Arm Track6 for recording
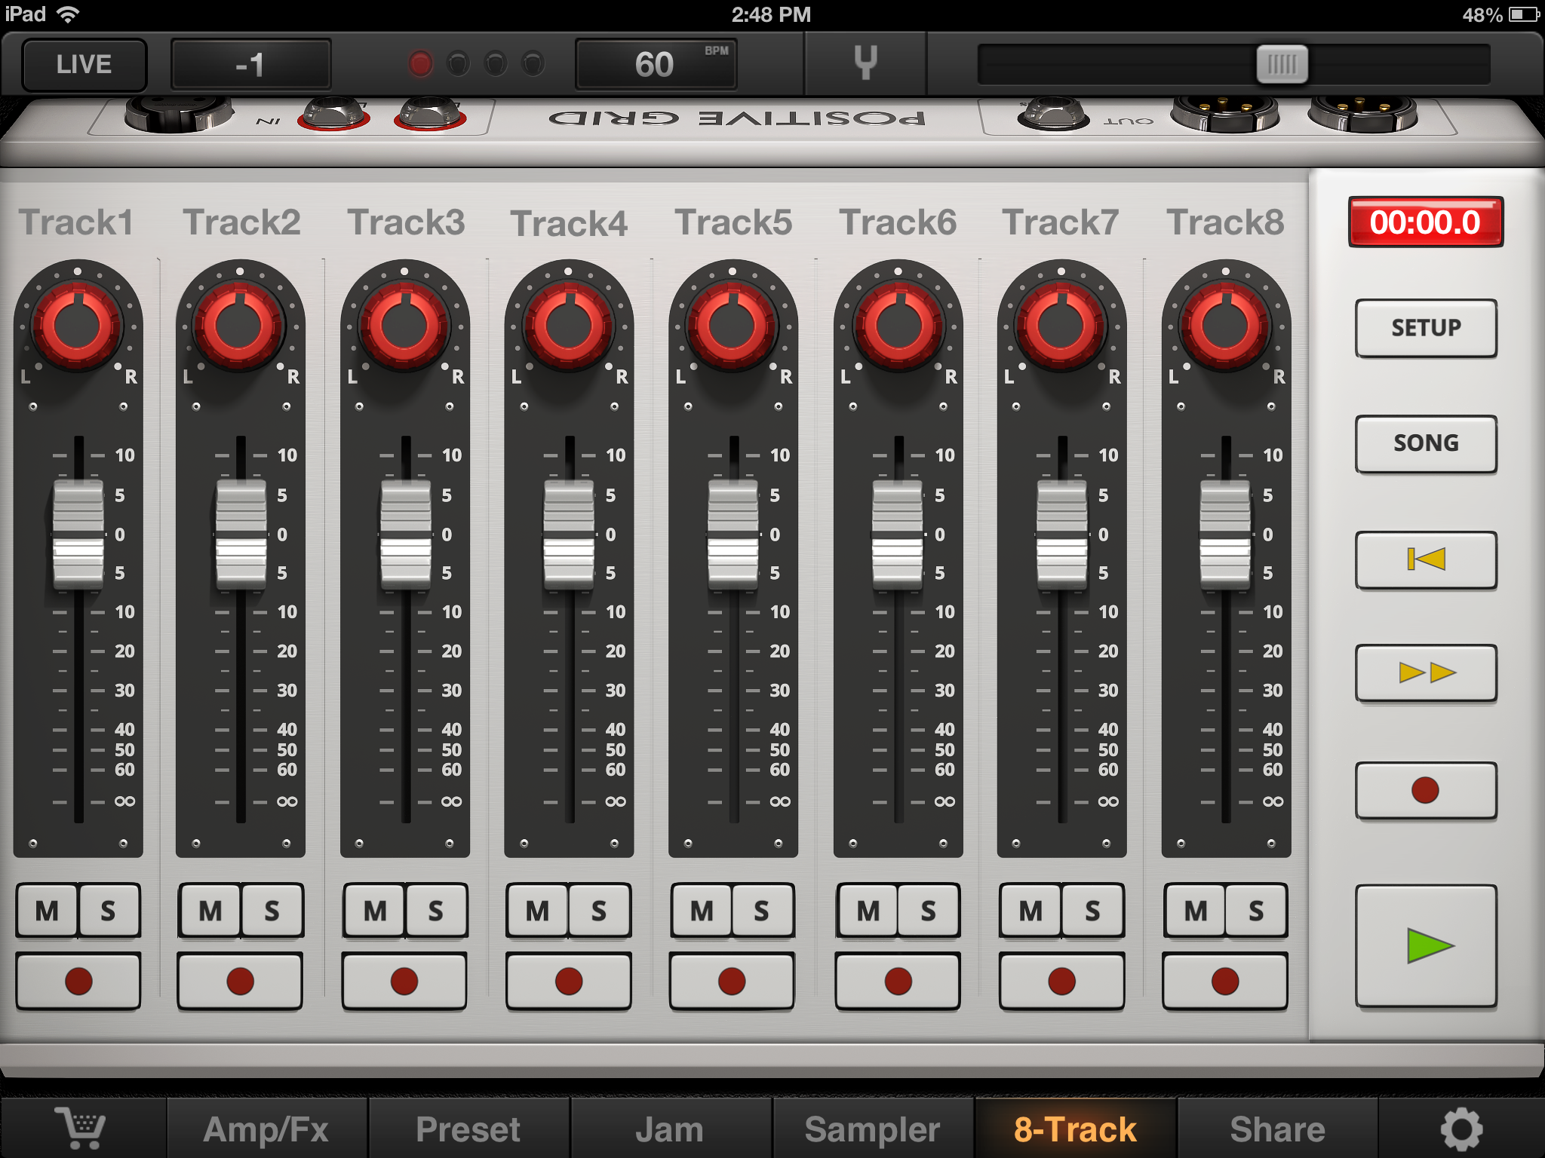 (898, 982)
